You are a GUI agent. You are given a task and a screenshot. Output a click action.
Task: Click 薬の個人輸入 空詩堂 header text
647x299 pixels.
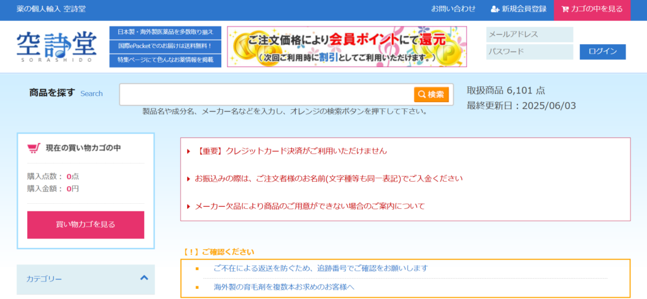pos(51,9)
